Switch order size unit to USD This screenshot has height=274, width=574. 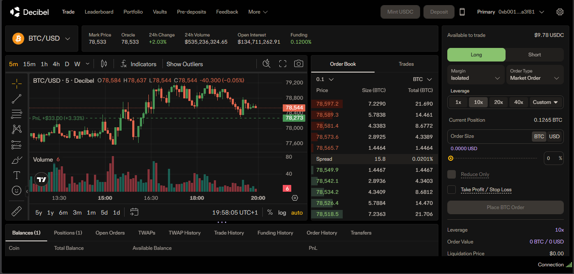coord(554,136)
